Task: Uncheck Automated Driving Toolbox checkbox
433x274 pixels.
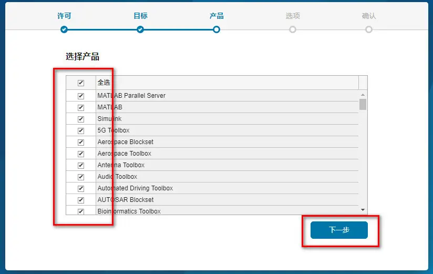Action: [80, 189]
